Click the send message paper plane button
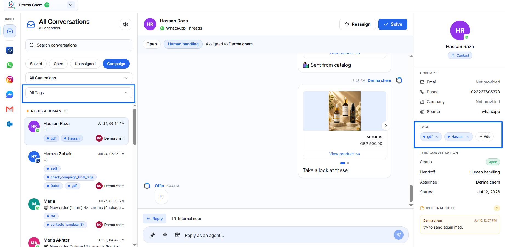The image size is (505, 247). point(398,235)
